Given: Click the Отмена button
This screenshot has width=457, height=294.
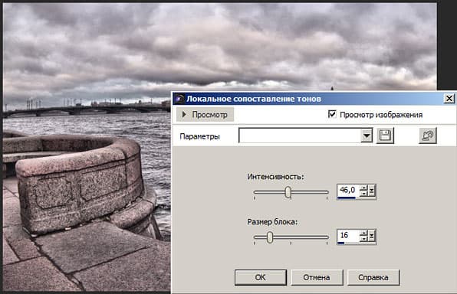Looking at the screenshot, I should point(317,277).
